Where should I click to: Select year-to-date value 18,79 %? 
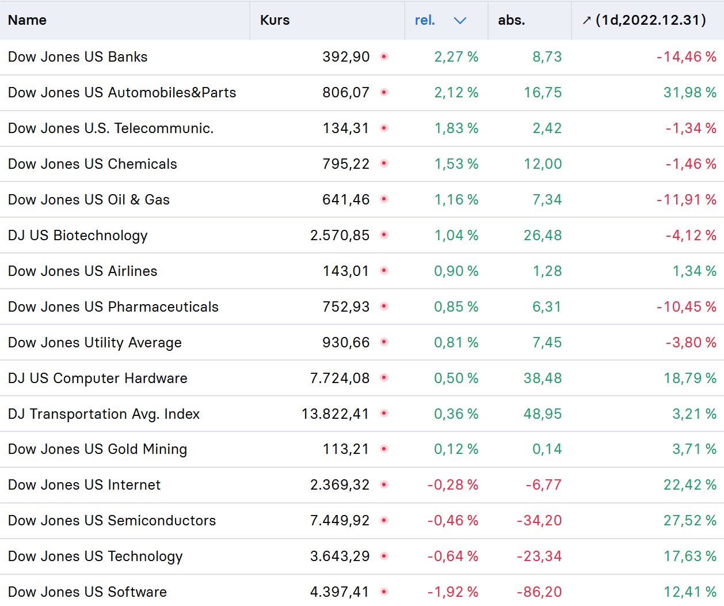[690, 378]
